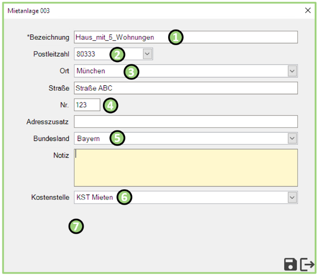Click the Postleitzahl value 80333
319x276 pixels.
[x=86, y=54]
